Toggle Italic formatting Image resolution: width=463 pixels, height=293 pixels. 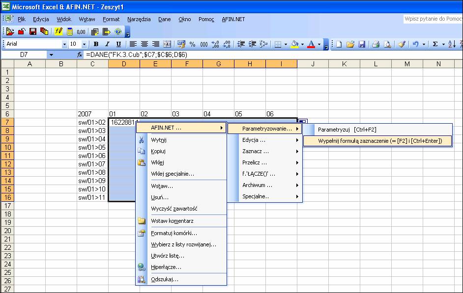[x=107, y=44]
